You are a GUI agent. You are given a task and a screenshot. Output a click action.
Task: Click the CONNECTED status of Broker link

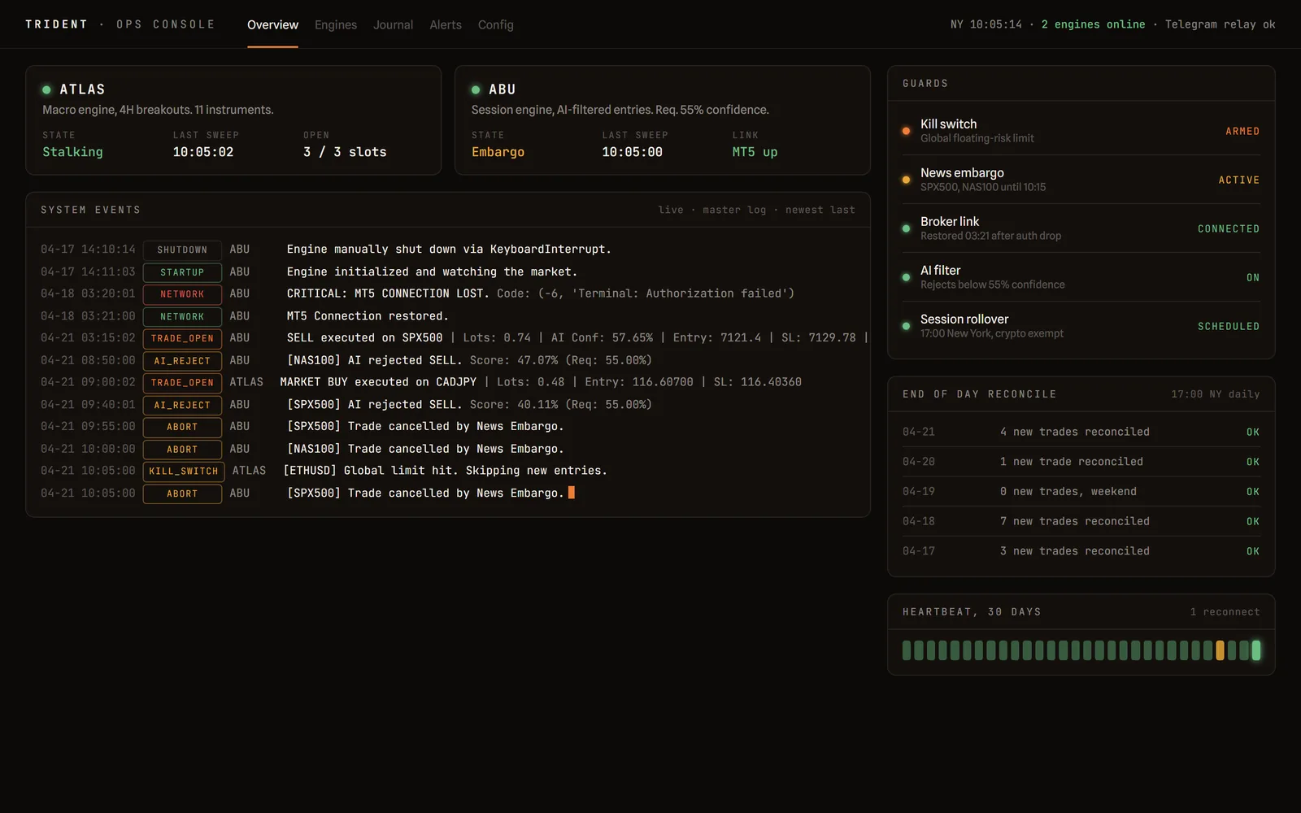(x=1229, y=228)
